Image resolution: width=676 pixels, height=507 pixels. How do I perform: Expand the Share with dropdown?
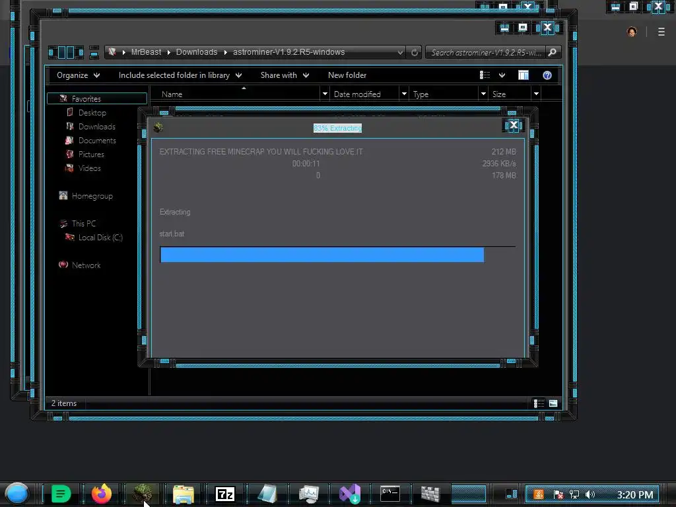tap(285, 75)
